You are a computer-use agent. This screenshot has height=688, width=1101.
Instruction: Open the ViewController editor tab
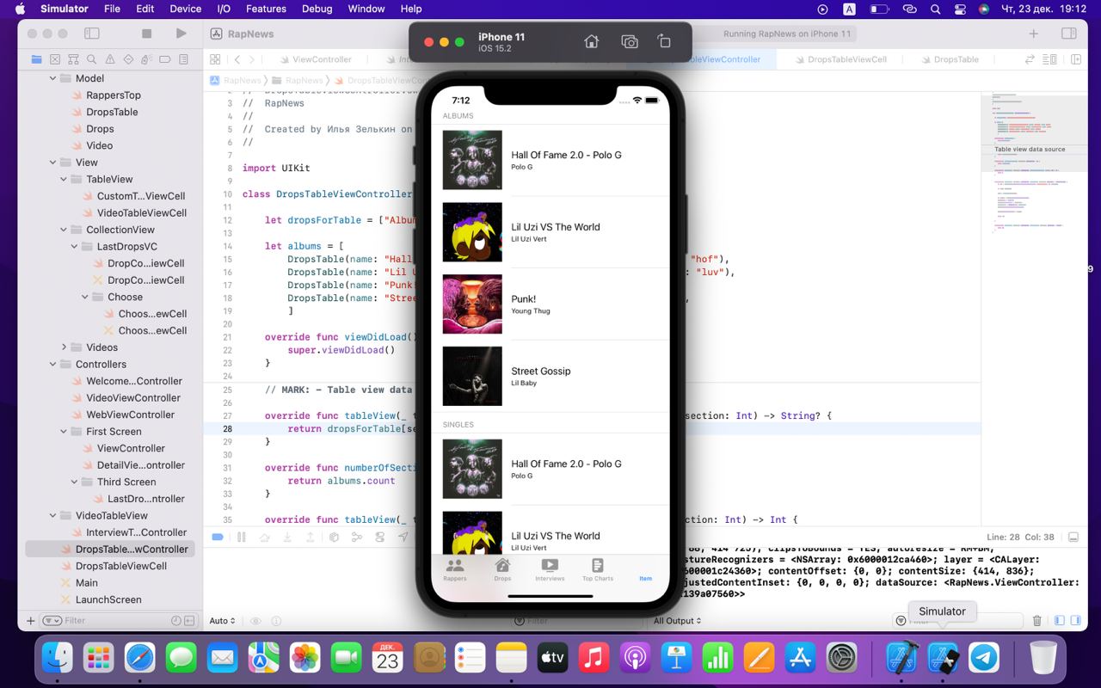(314, 59)
